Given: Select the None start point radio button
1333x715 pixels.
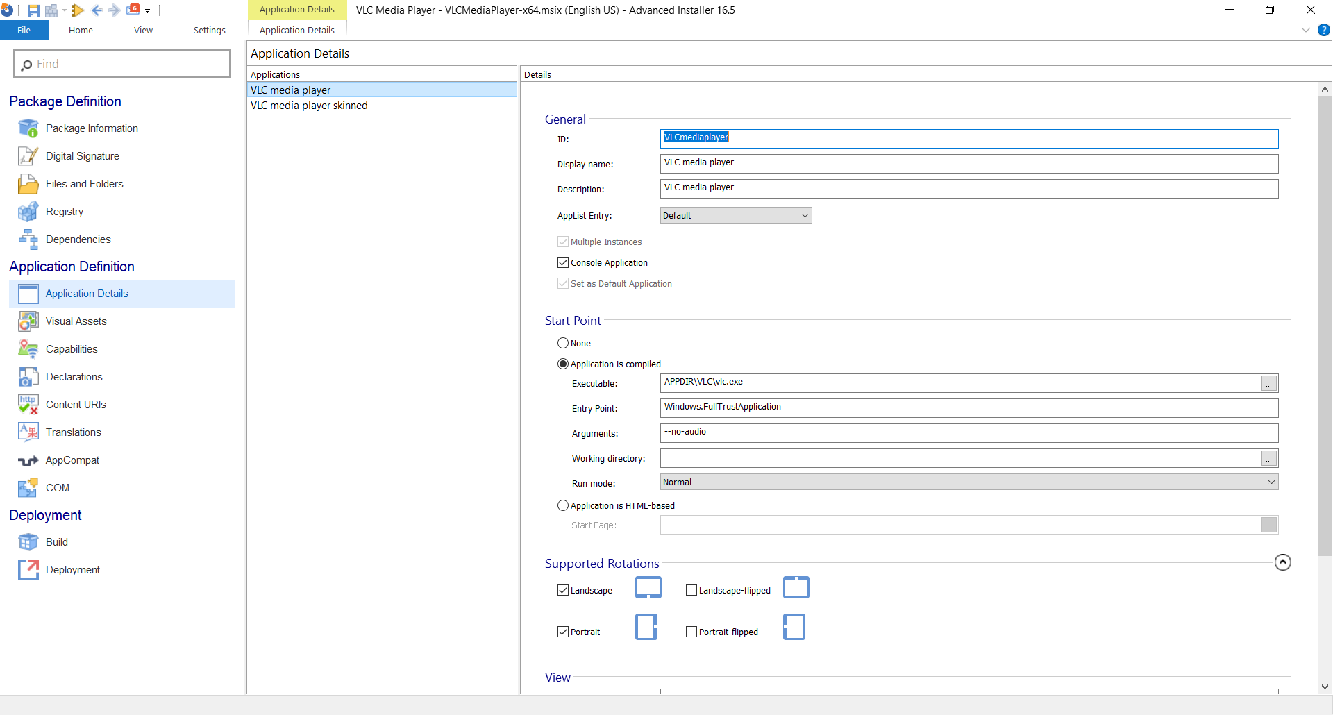Looking at the screenshot, I should 563,343.
